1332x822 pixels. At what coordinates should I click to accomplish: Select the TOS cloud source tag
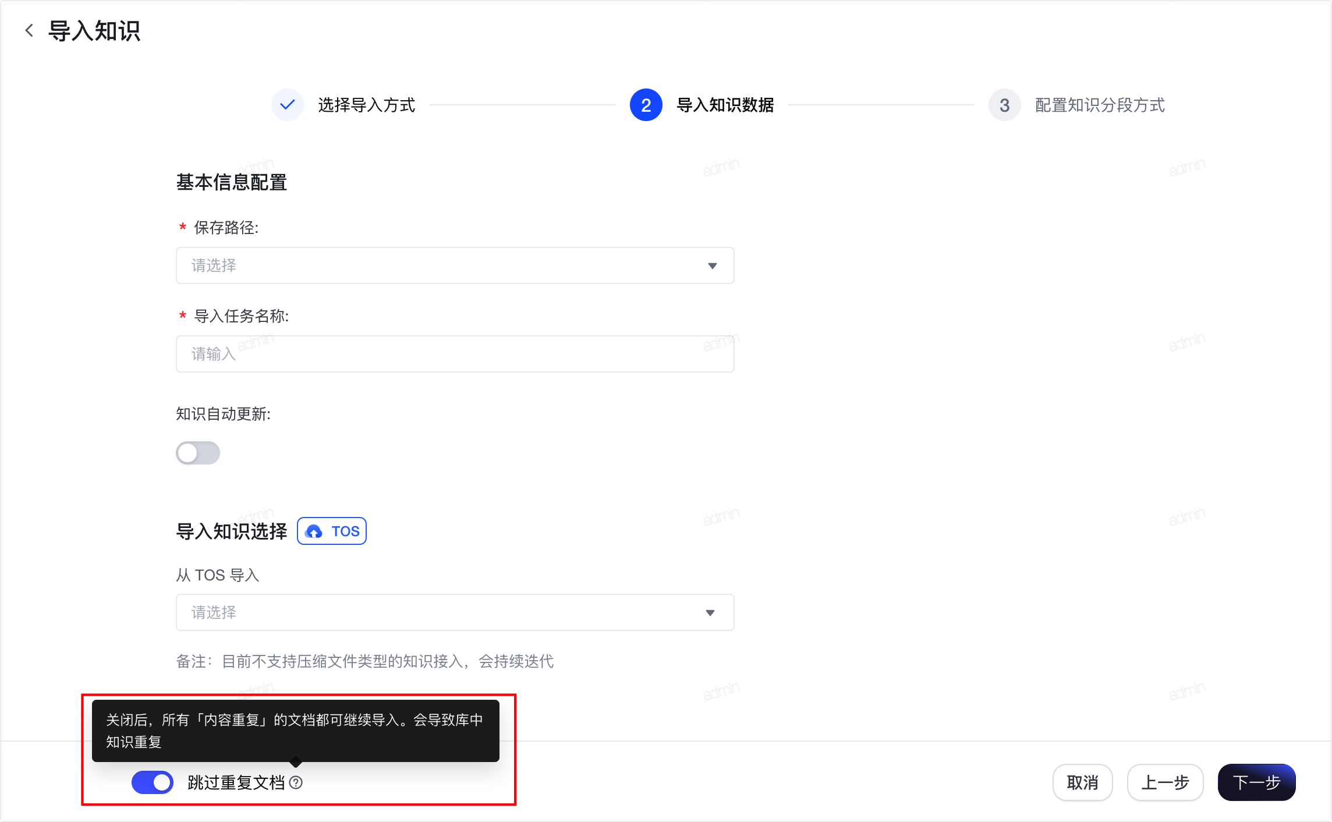332,531
